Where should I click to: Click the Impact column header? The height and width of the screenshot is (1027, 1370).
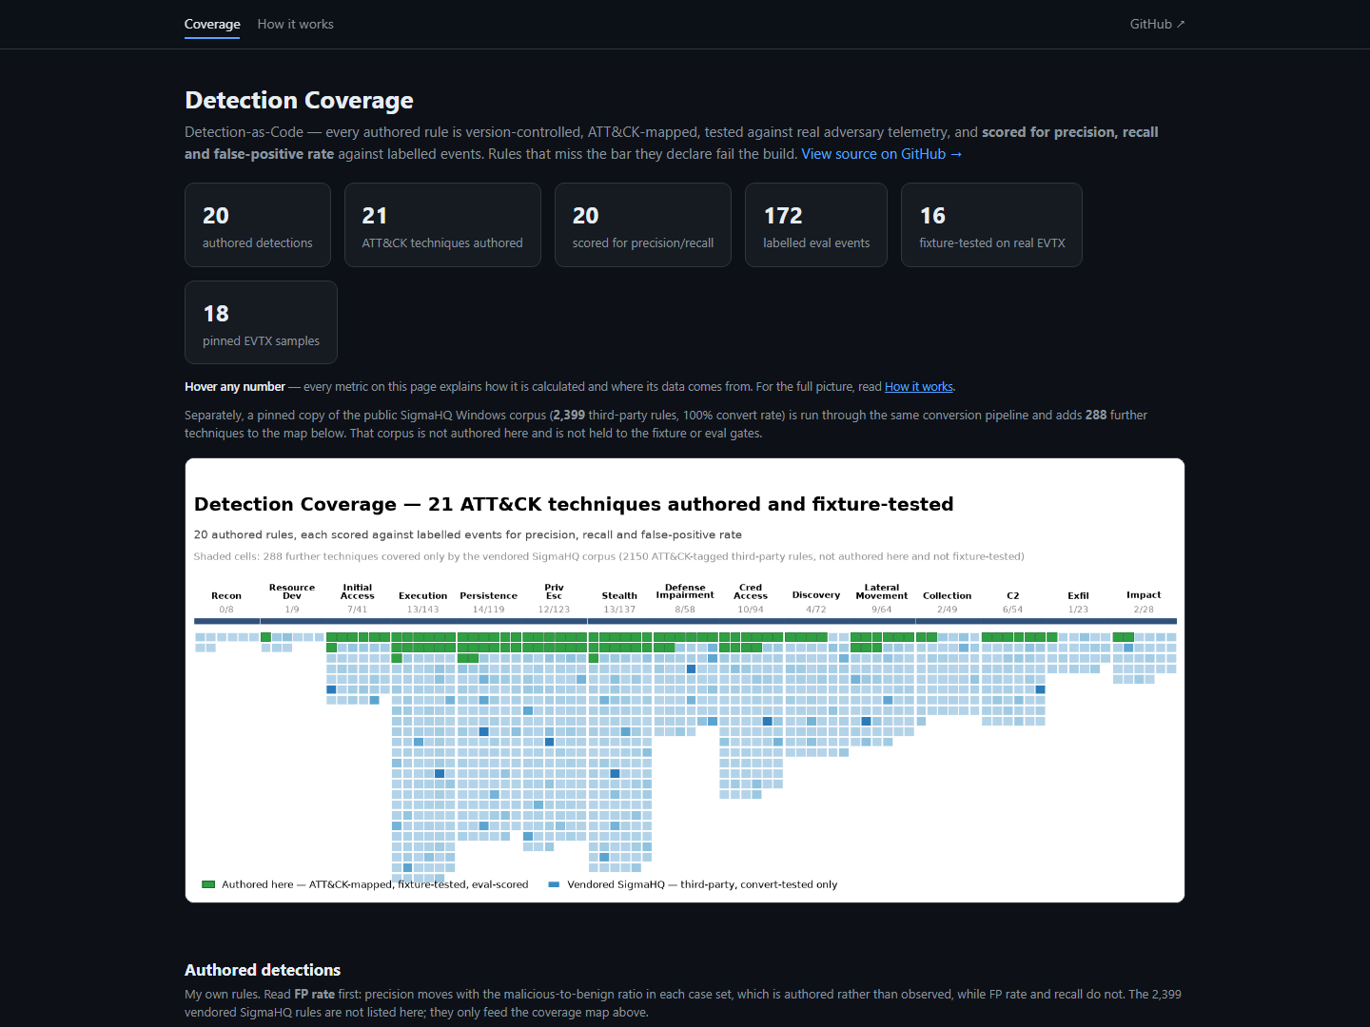(x=1145, y=595)
